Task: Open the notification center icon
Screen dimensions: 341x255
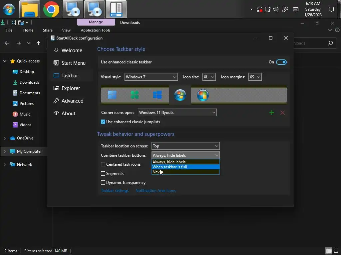Action: 331,9
